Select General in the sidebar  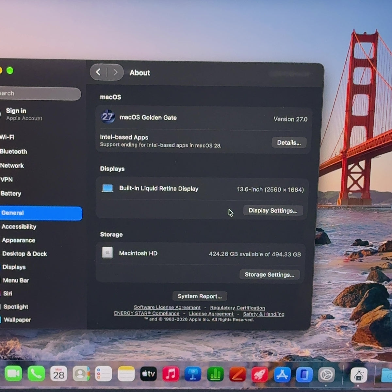41,213
